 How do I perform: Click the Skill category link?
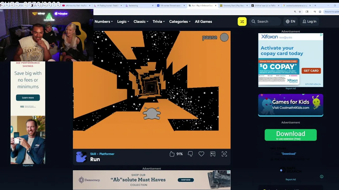(x=93, y=154)
